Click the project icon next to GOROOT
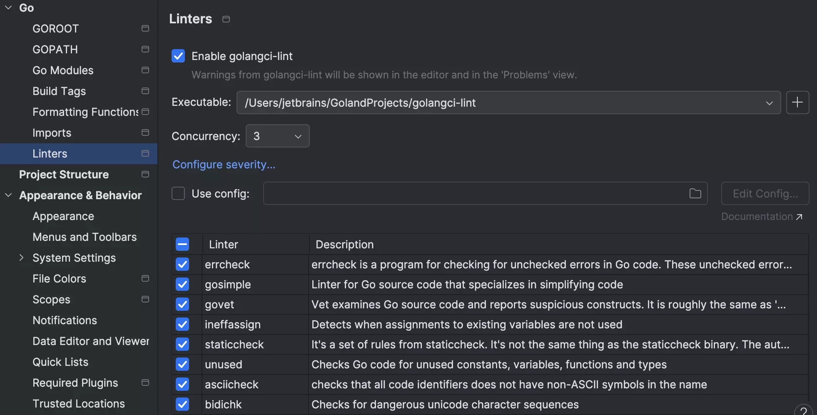The width and height of the screenshot is (817, 415). tap(145, 28)
